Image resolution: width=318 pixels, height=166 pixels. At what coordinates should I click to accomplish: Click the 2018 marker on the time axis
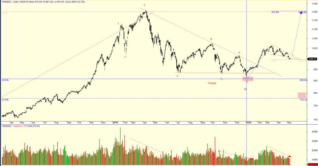pos(115,122)
